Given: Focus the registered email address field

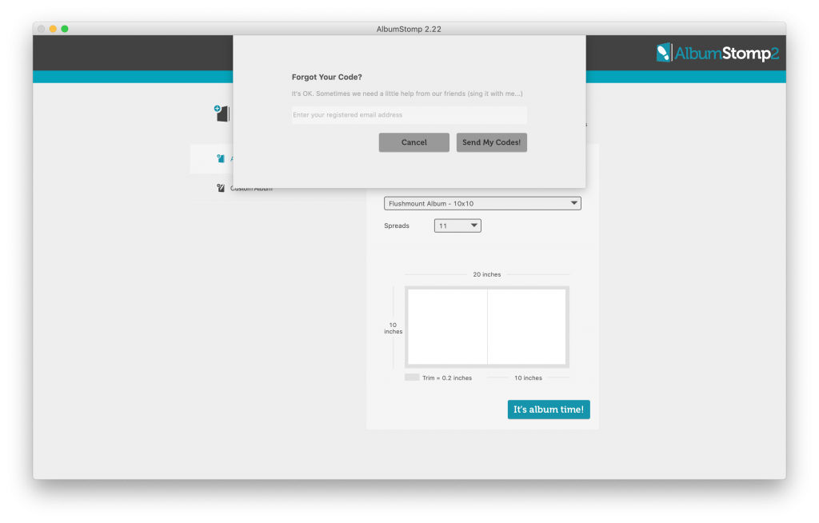Looking at the screenshot, I should (409, 115).
